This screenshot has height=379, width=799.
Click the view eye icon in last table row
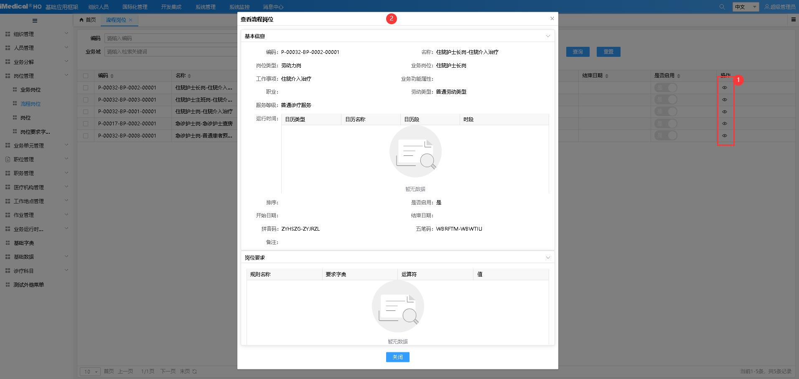[x=725, y=136]
